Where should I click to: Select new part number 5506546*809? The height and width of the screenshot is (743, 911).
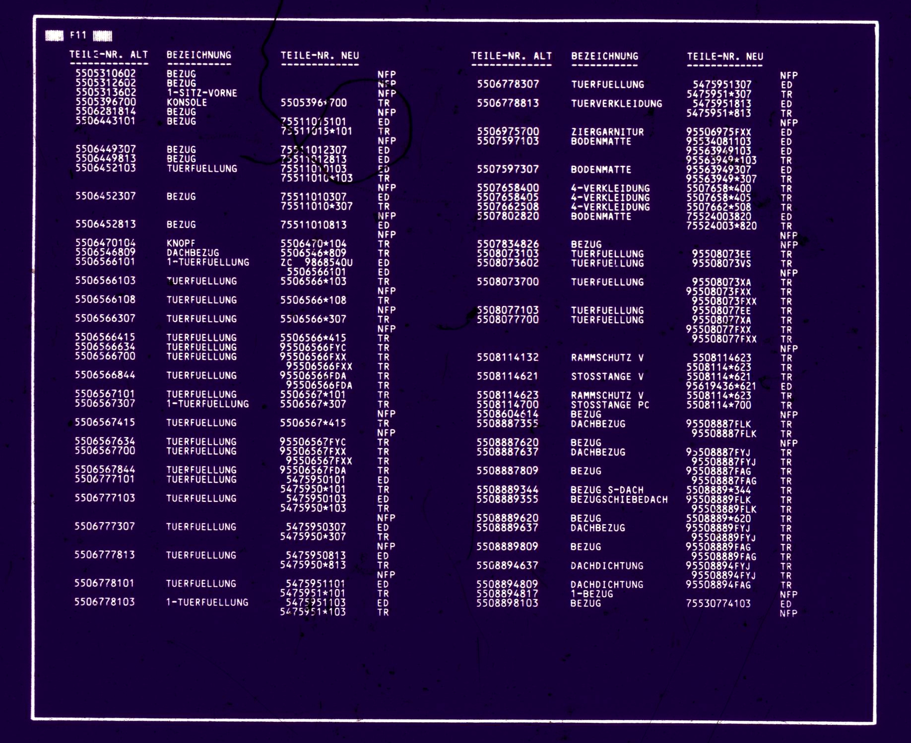[x=314, y=253]
